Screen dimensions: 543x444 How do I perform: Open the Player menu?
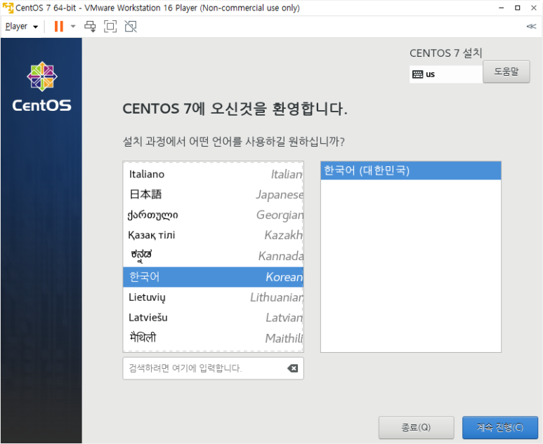click(x=22, y=26)
